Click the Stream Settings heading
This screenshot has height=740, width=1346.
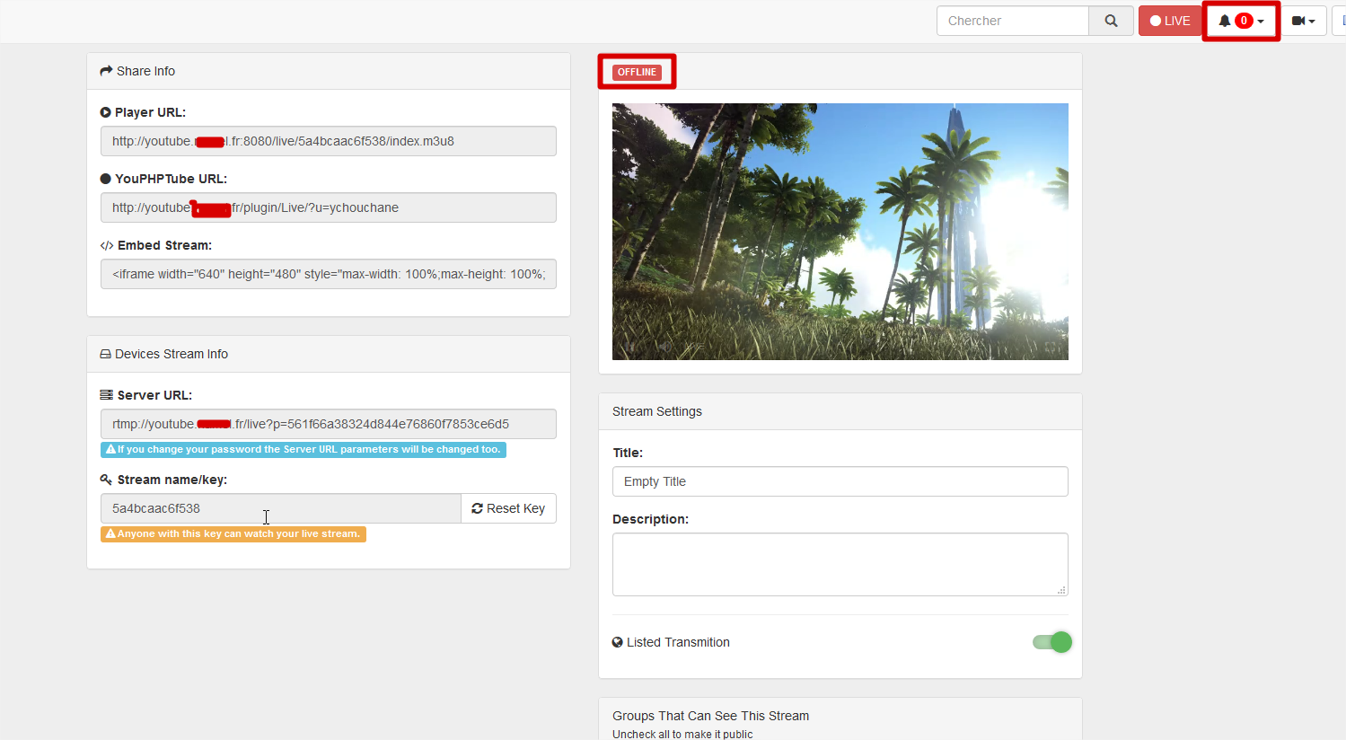[x=657, y=411]
